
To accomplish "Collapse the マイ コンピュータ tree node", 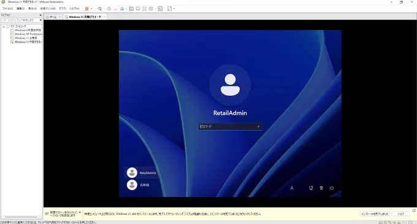I will [4, 26].
